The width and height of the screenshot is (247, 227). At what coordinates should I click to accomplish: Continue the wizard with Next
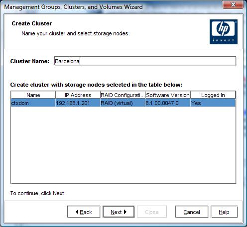point(119,212)
